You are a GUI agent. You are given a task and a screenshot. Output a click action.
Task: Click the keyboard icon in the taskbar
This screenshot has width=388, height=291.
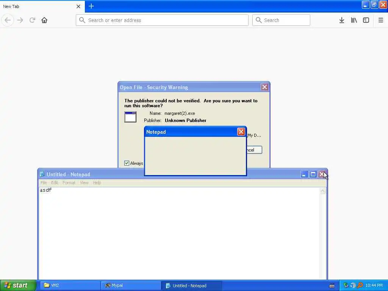[332, 286]
